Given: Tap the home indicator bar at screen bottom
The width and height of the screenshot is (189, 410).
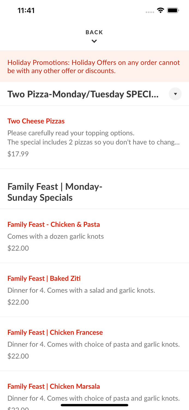Looking at the screenshot, I should click(94, 405).
